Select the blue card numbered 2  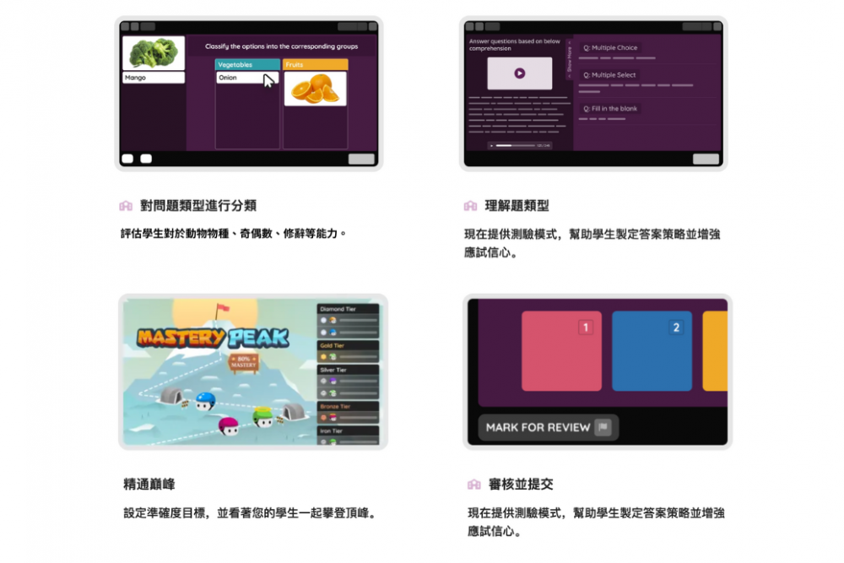(652, 351)
